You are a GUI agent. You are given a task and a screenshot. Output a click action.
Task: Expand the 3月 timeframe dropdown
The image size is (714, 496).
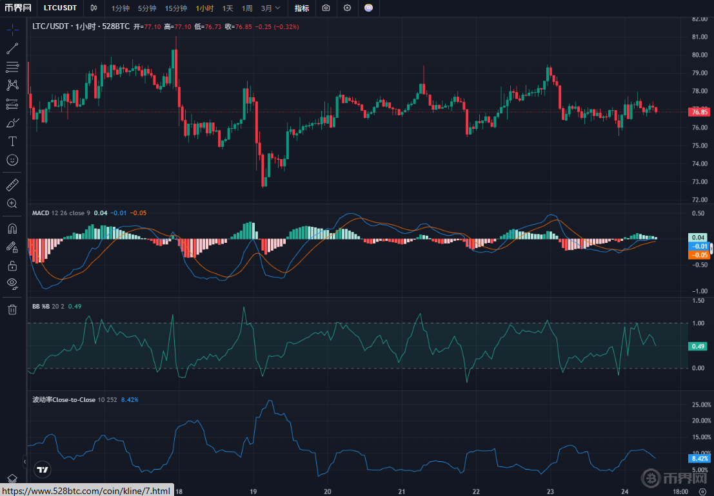(270, 8)
